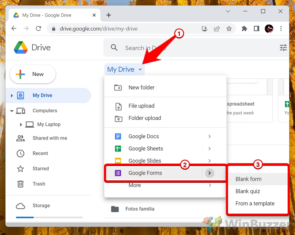
Task: Select My Drive in the sidebar
Action: point(49,95)
